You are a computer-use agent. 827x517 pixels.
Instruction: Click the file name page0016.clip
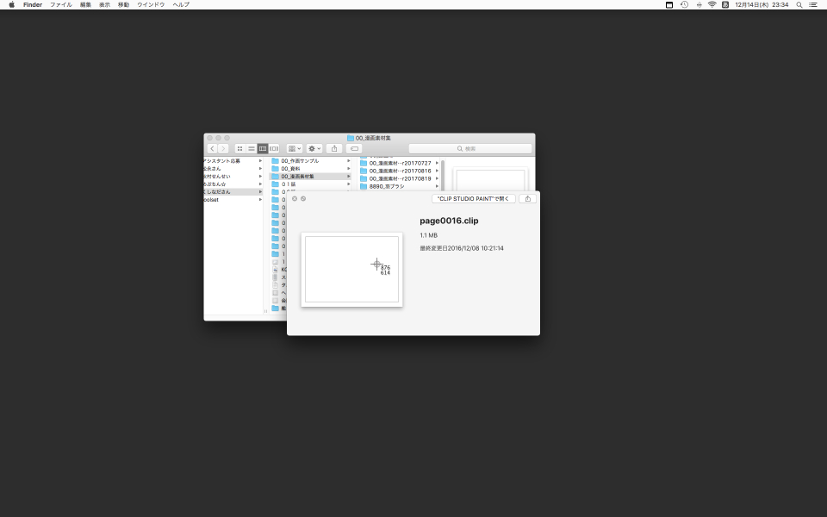click(449, 221)
